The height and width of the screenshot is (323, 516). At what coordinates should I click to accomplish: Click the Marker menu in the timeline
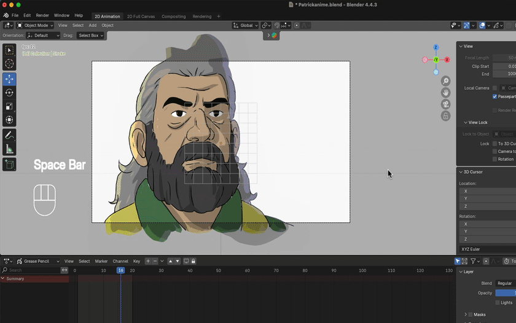click(x=101, y=262)
